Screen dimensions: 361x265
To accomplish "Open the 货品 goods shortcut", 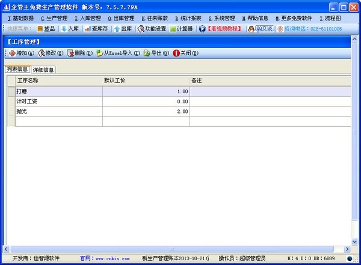I will (x=46, y=29).
